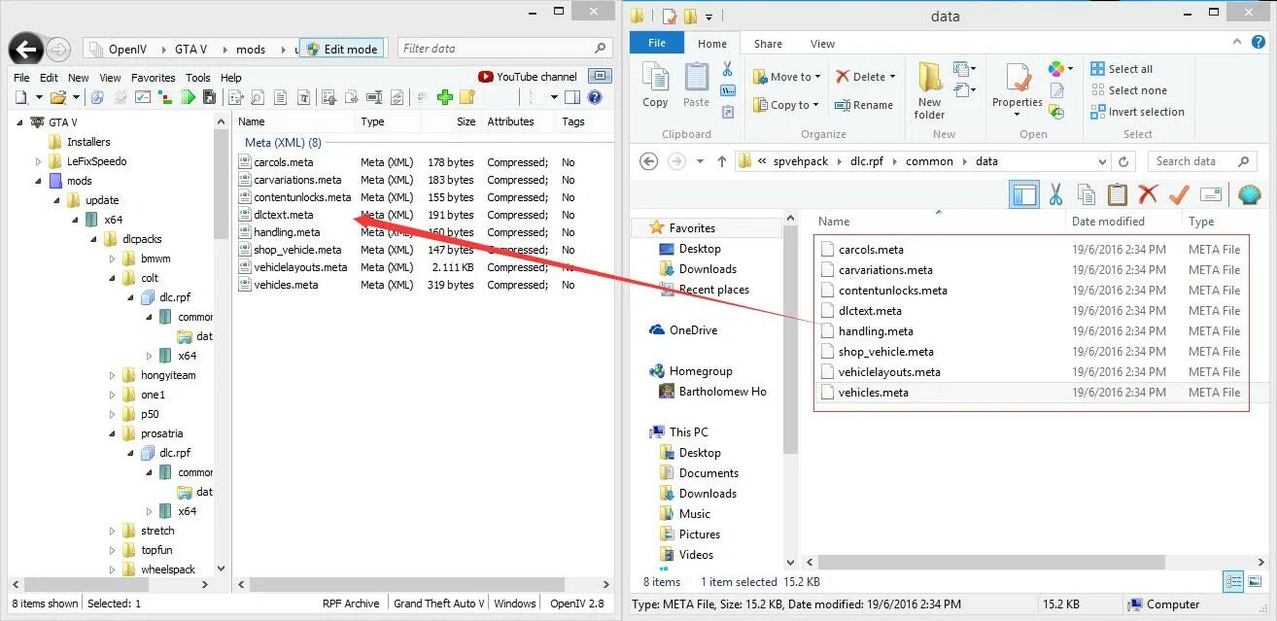Click the magnifier search icon in OpenIV toolbar
Screen dimensions: 1277x621
click(257, 97)
